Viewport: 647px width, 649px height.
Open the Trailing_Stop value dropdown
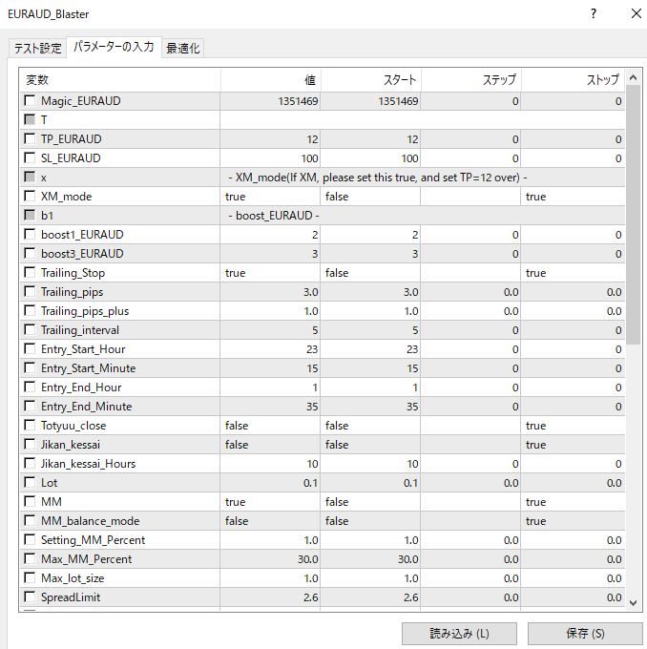270,273
